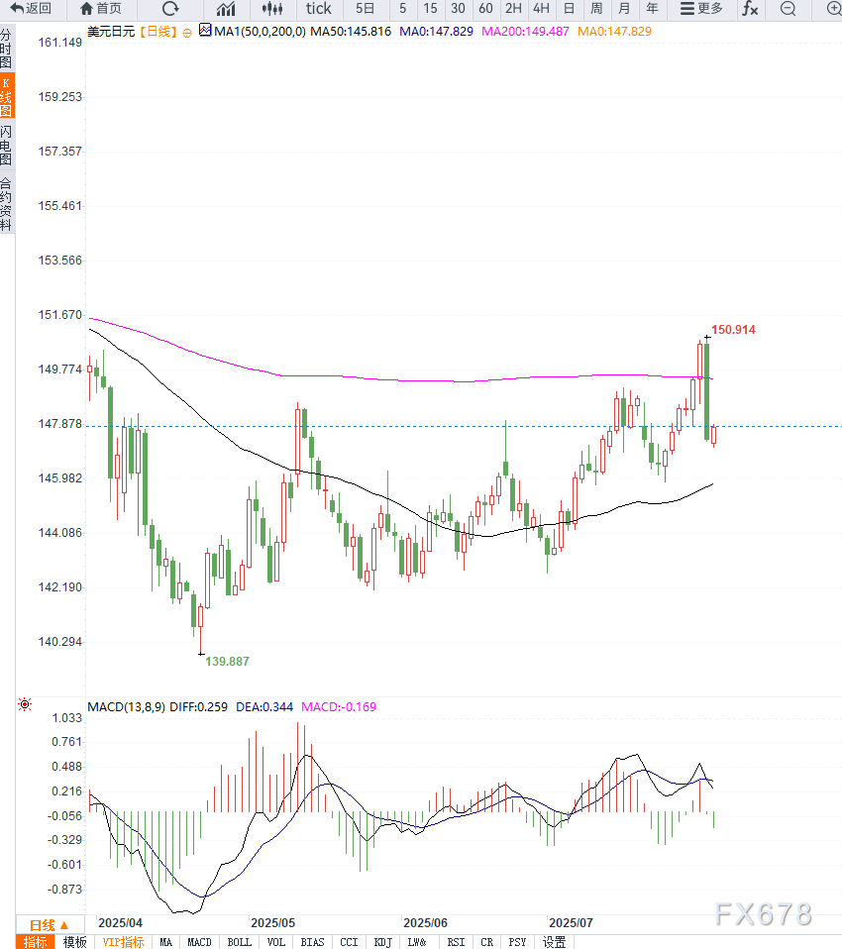Switch to the BOLL indicator tab

[239, 942]
